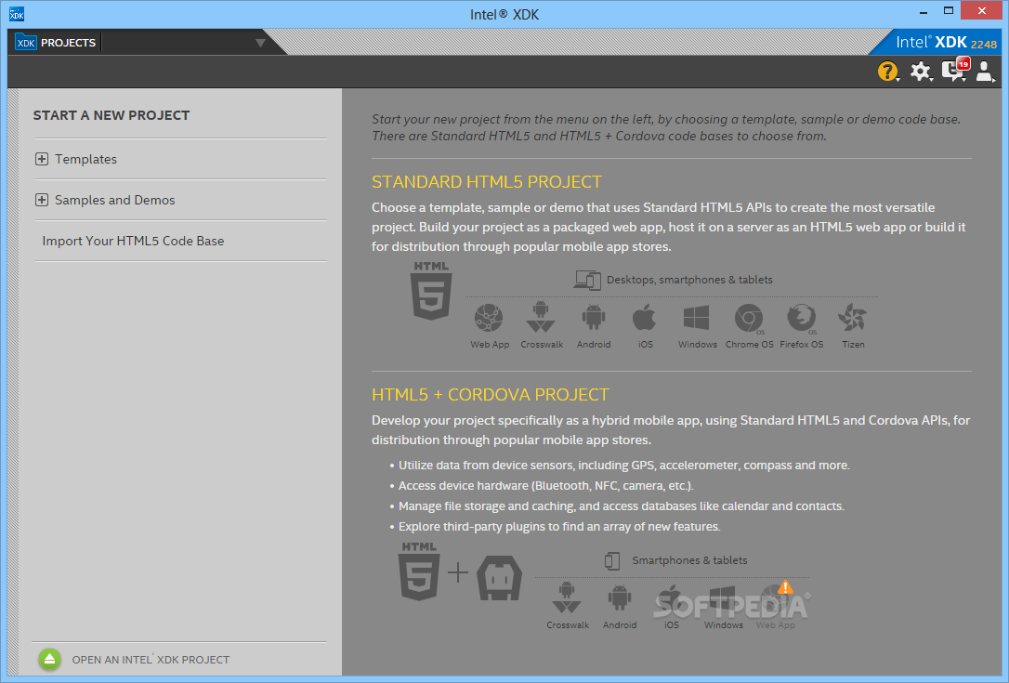1009x683 pixels.
Task: Click the 'Desktops, smartphones & tablets' label
Action: tap(689, 280)
